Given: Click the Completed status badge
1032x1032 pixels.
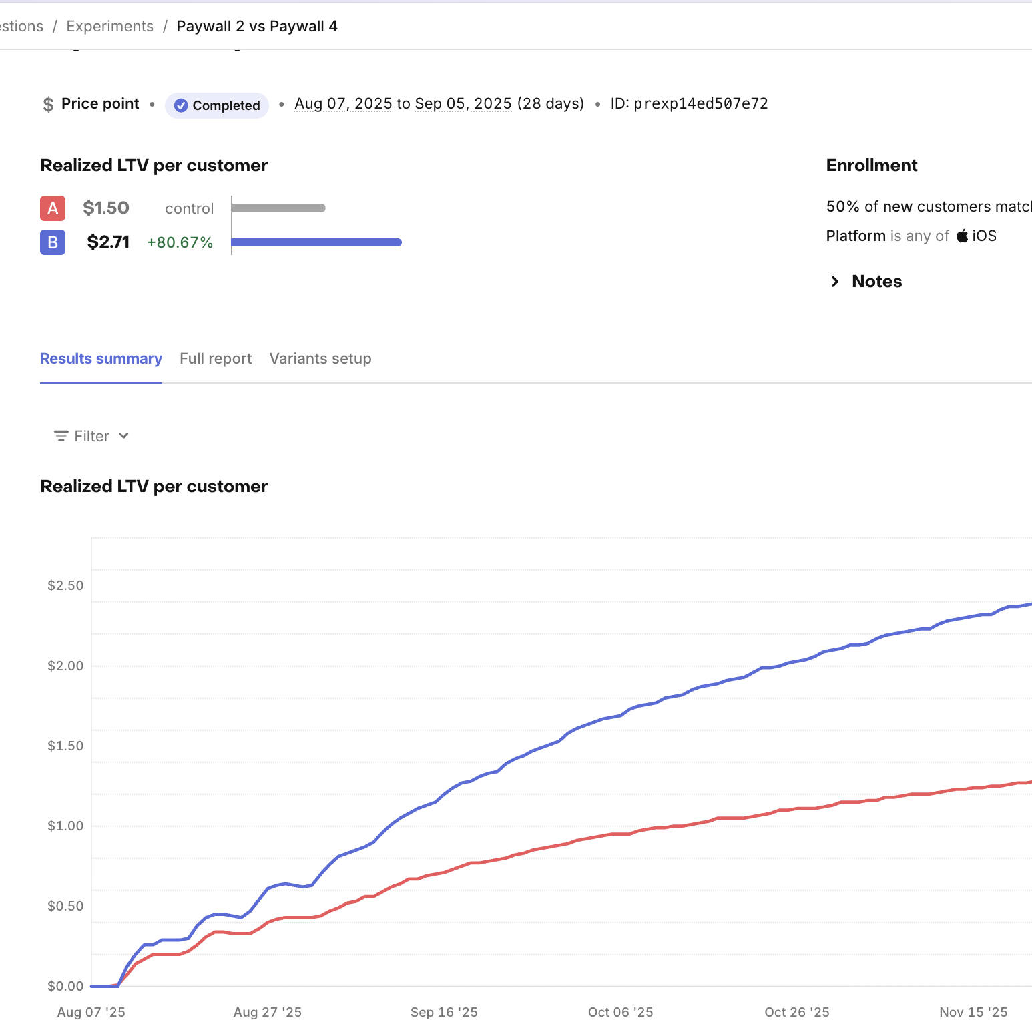Looking at the screenshot, I should (216, 105).
